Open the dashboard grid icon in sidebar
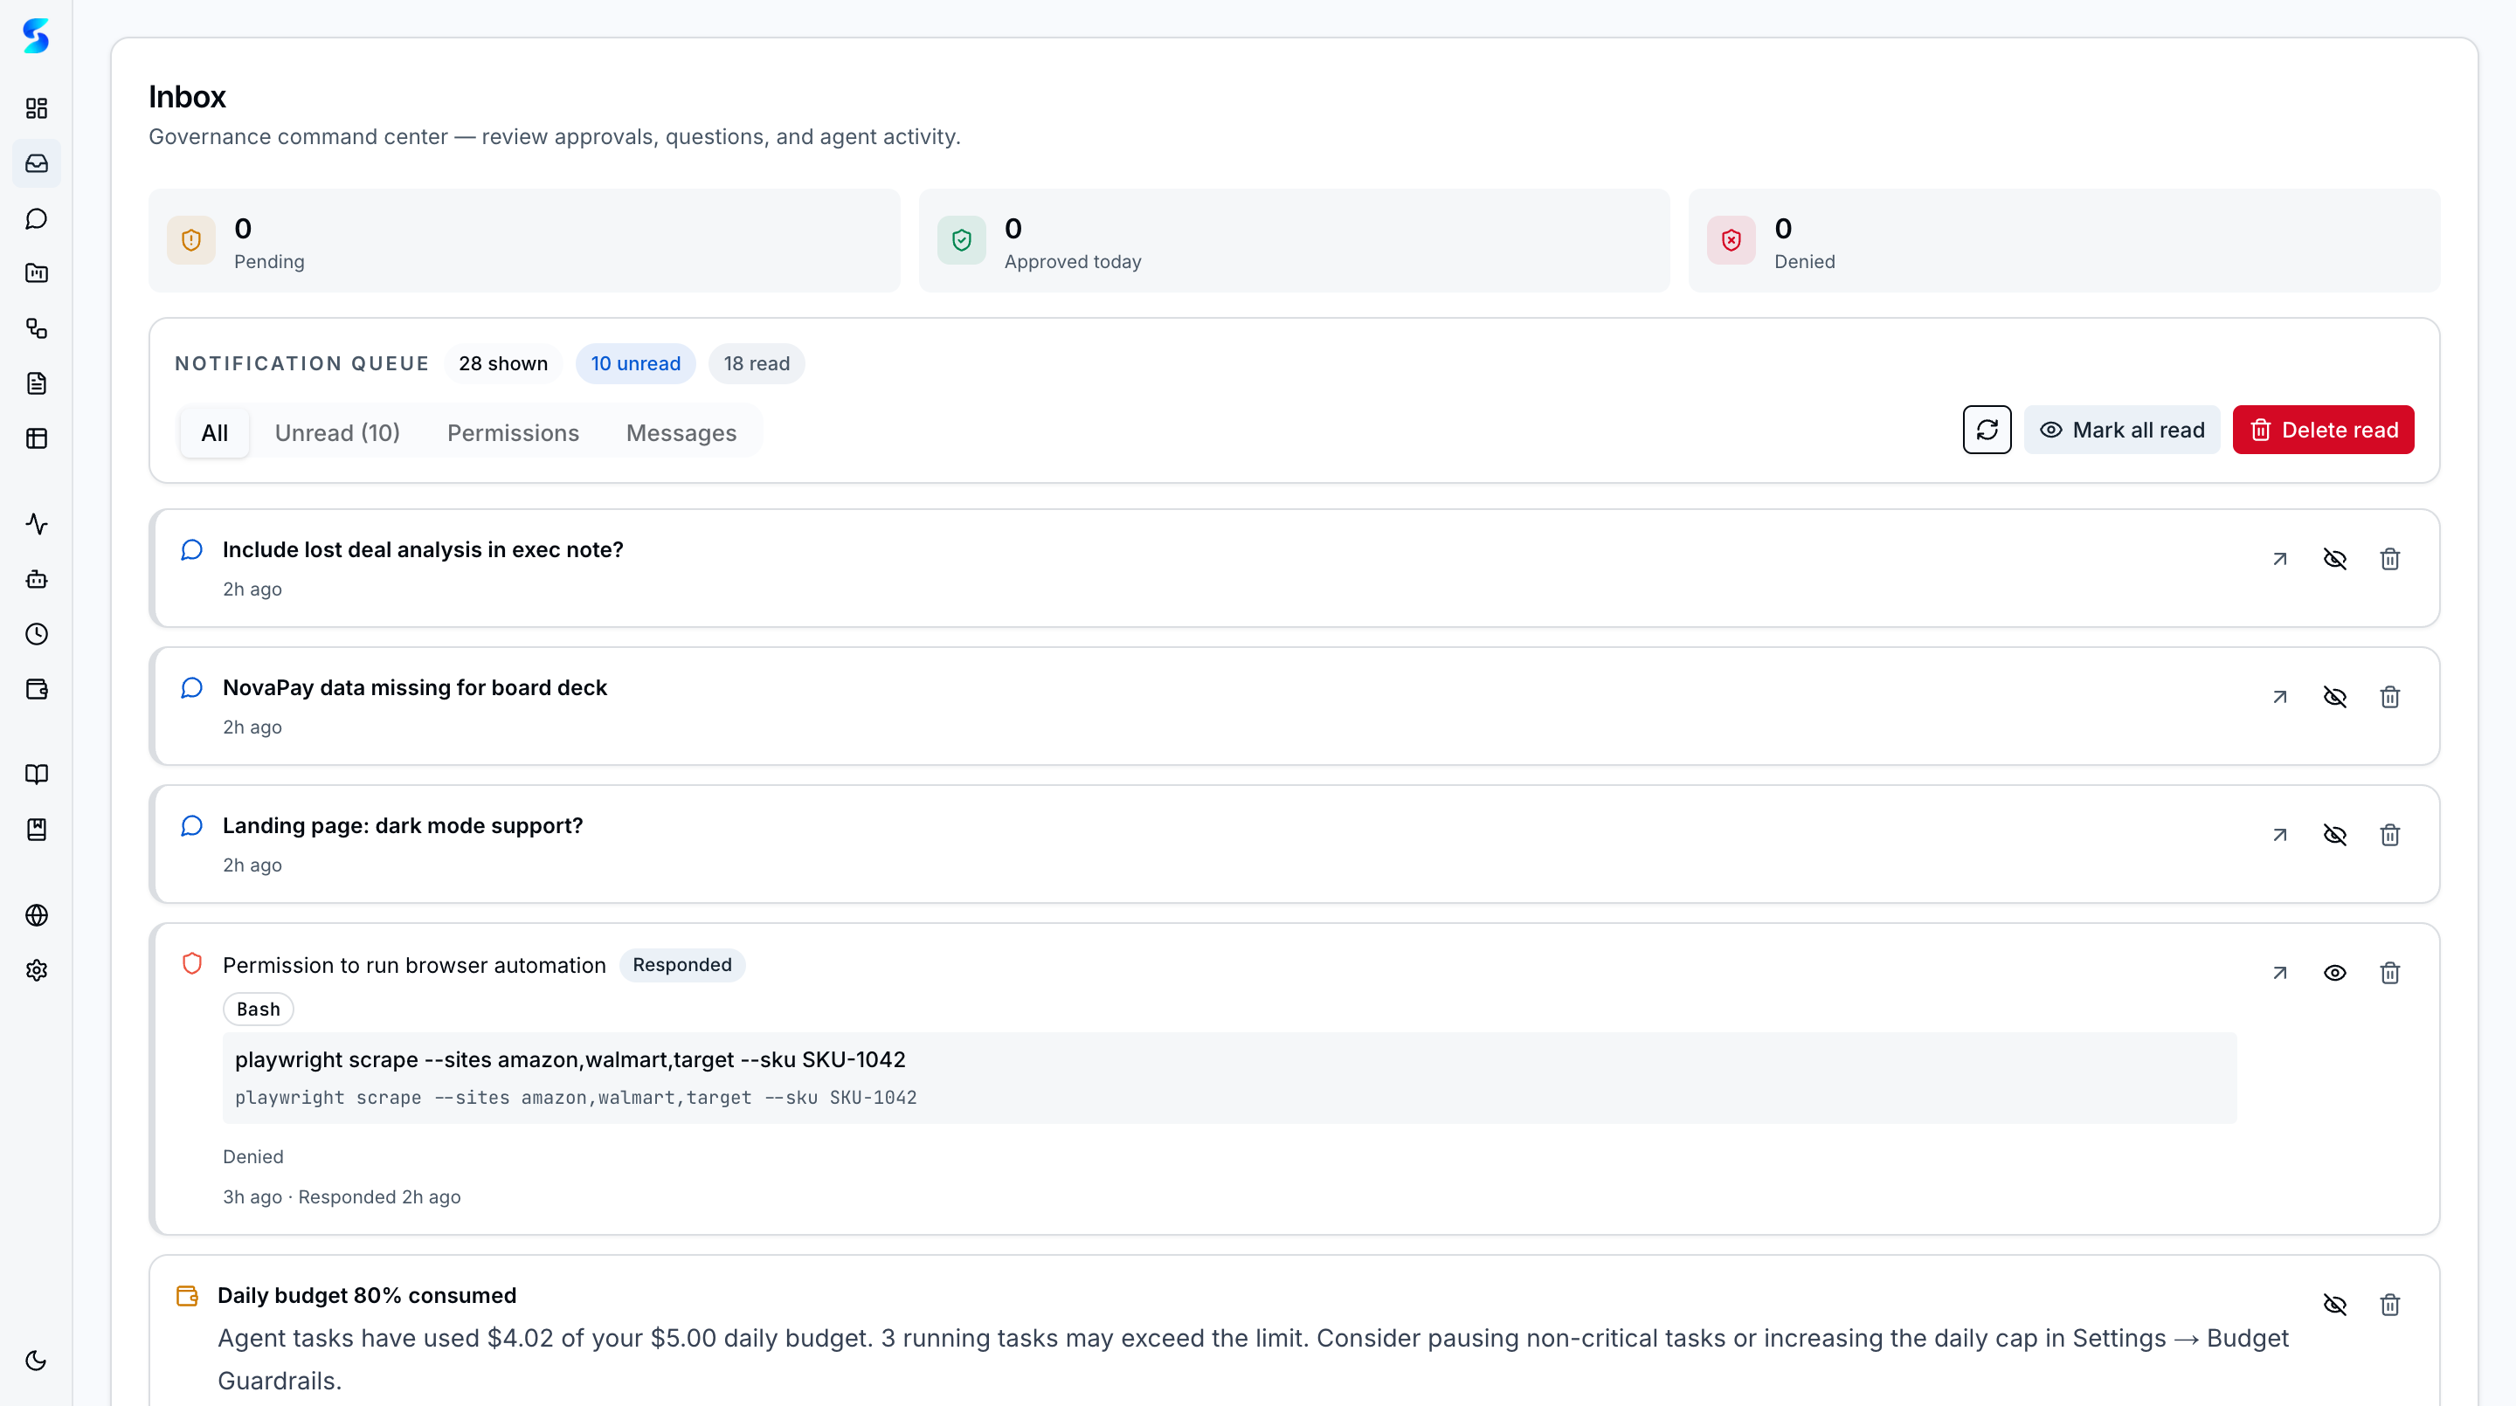Screen dimensions: 2516x1406 coord(36,108)
